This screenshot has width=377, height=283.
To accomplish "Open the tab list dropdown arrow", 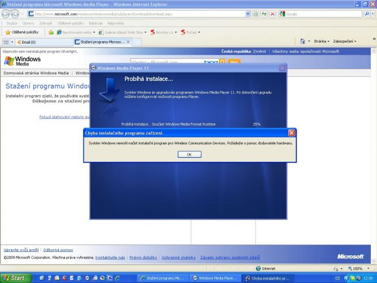I will tap(12, 42).
